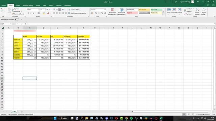Switch to the Data tab
The width and height of the screenshot is (216, 121).
coord(44,5)
